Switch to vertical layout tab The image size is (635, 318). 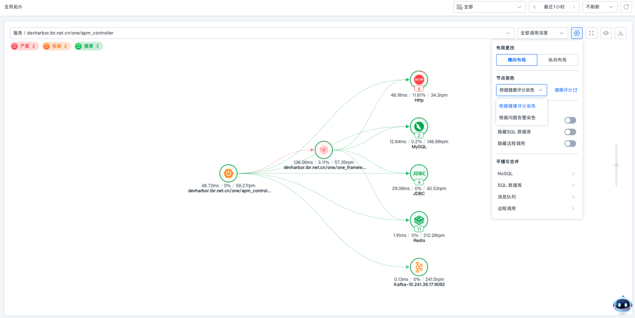[x=557, y=60]
